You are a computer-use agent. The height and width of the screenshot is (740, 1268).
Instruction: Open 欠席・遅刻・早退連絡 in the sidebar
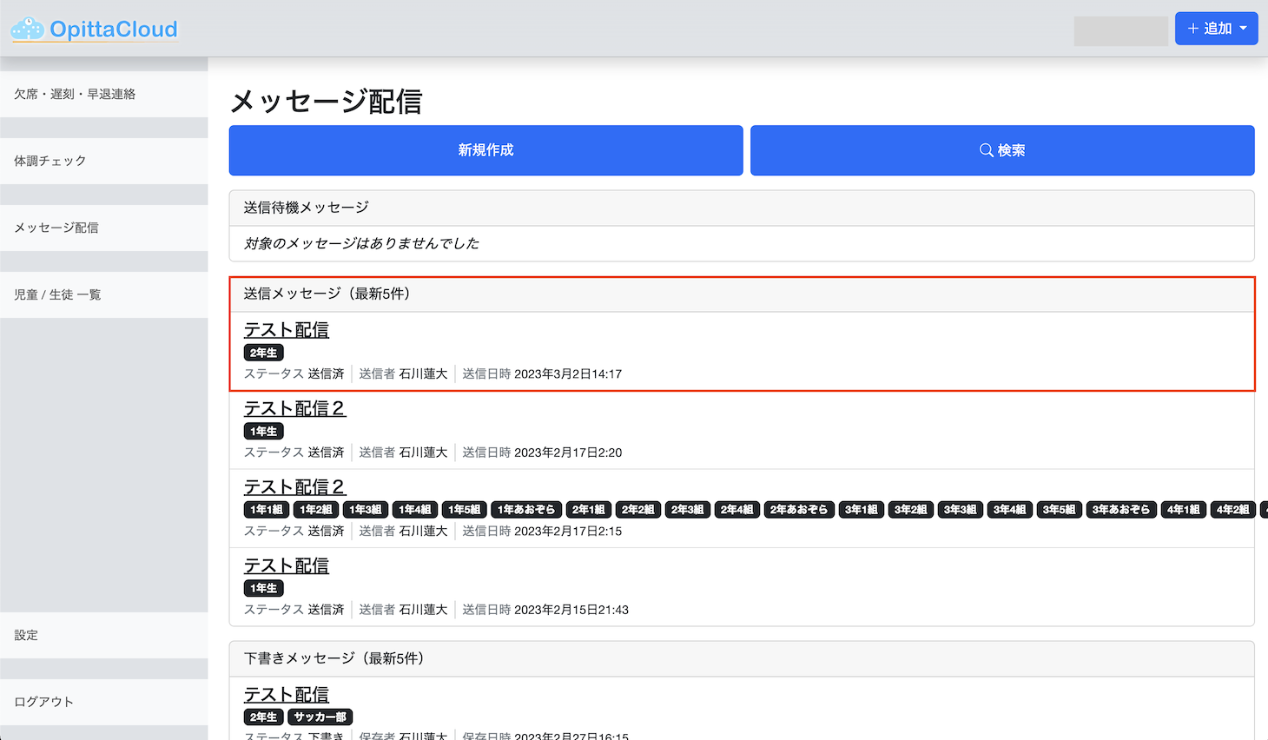[104, 94]
